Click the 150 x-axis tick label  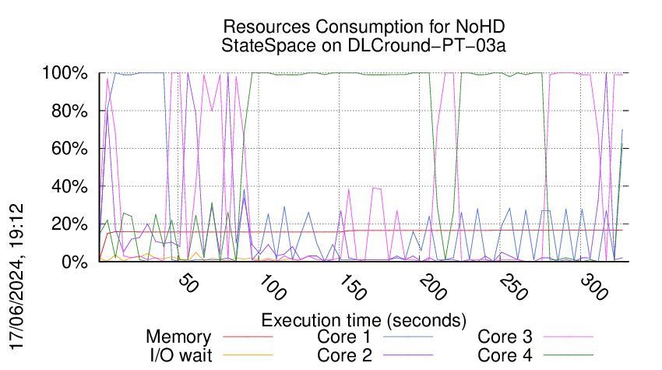pyautogui.click(x=353, y=287)
